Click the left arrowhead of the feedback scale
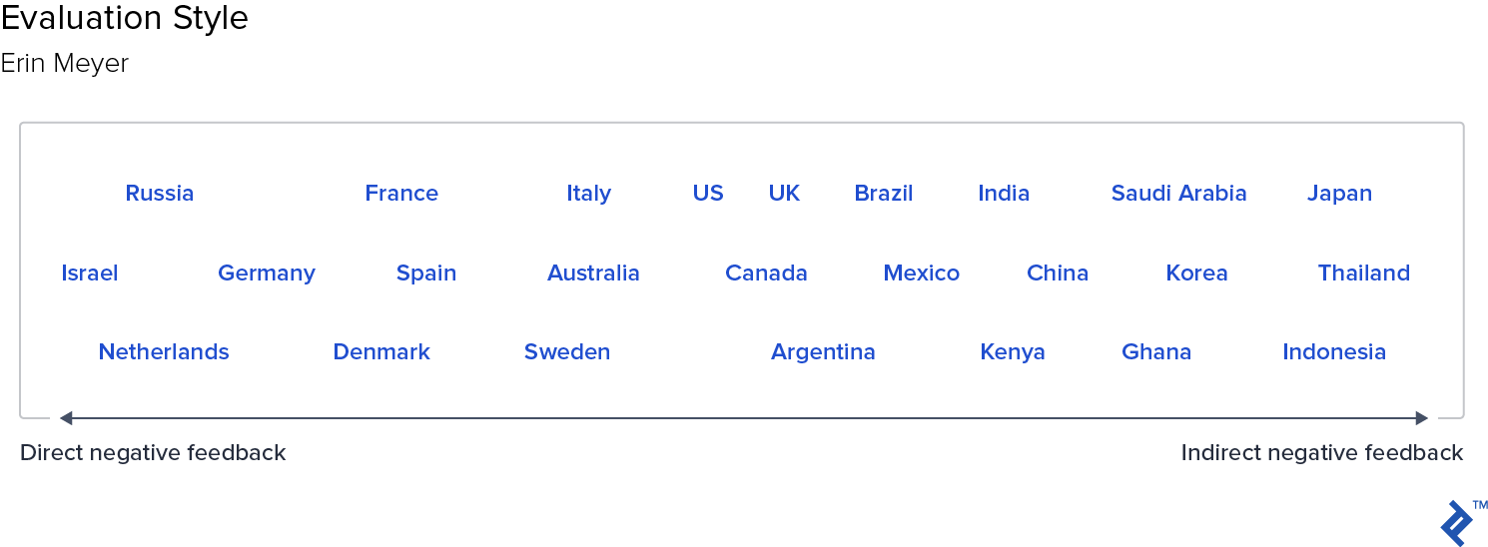Viewport: 1488px width, 547px height. point(66,418)
